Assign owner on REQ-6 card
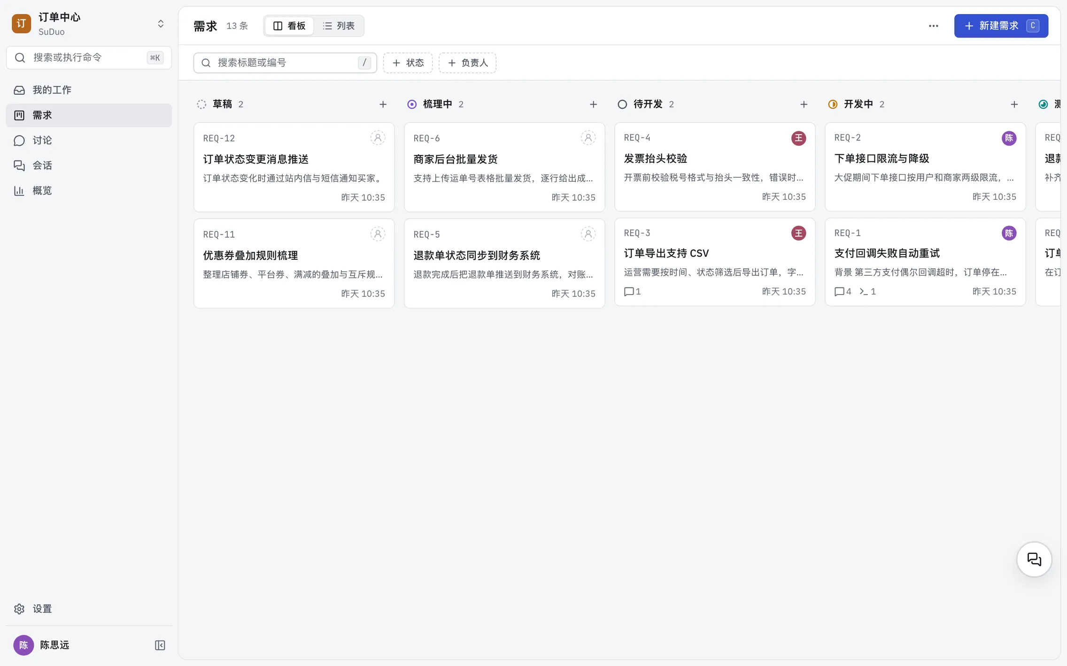Viewport: 1067px width, 666px height. point(588,138)
